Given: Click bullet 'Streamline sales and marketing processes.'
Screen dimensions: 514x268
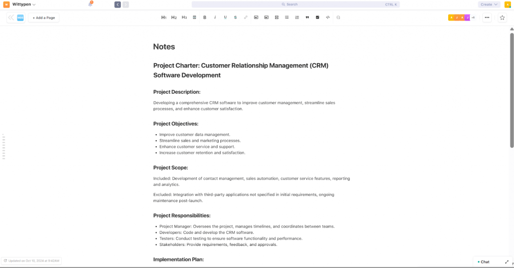Looking at the screenshot, I should (200, 141).
